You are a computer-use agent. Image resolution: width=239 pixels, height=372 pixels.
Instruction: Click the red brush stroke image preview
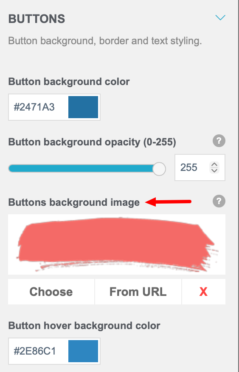point(117,244)
